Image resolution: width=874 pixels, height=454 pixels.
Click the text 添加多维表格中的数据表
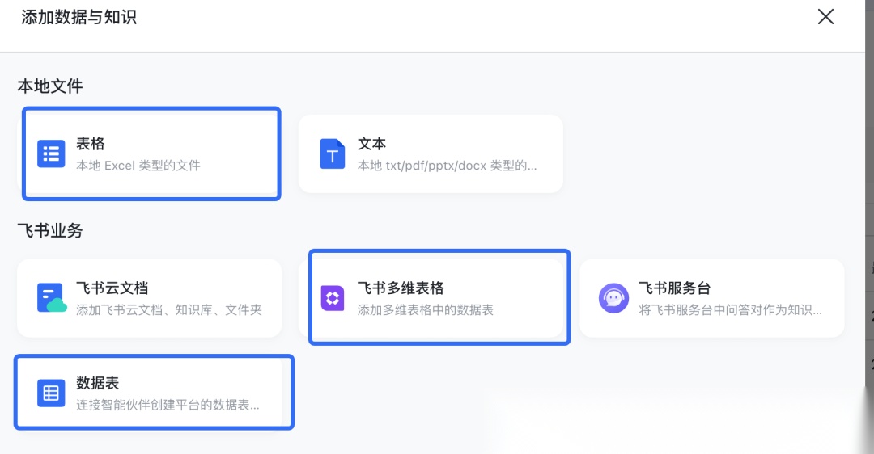(x=426, y=310)
